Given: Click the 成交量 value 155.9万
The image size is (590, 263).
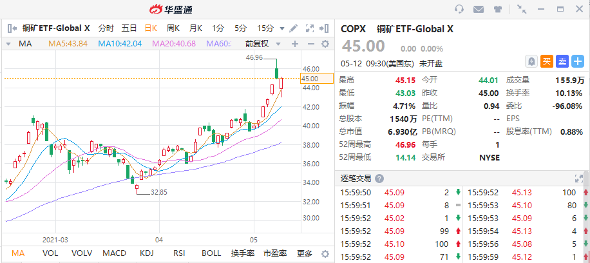Looking at the screenshot, I should pyautogui.click(x=569, y=81).
